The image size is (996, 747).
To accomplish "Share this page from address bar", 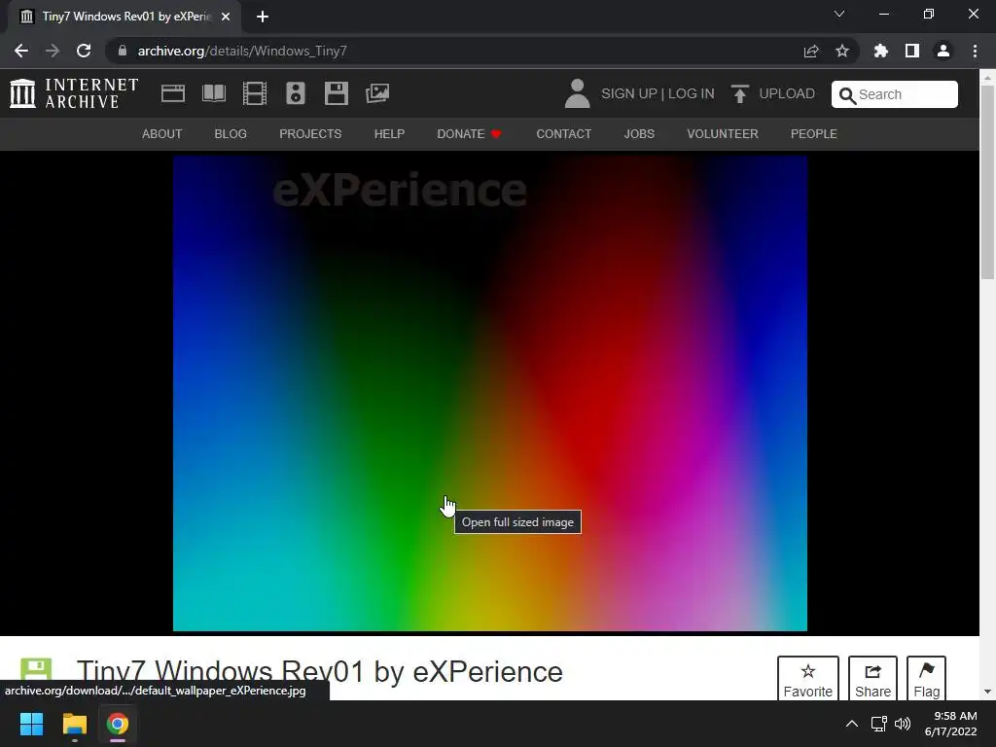I will coord(811,51).
